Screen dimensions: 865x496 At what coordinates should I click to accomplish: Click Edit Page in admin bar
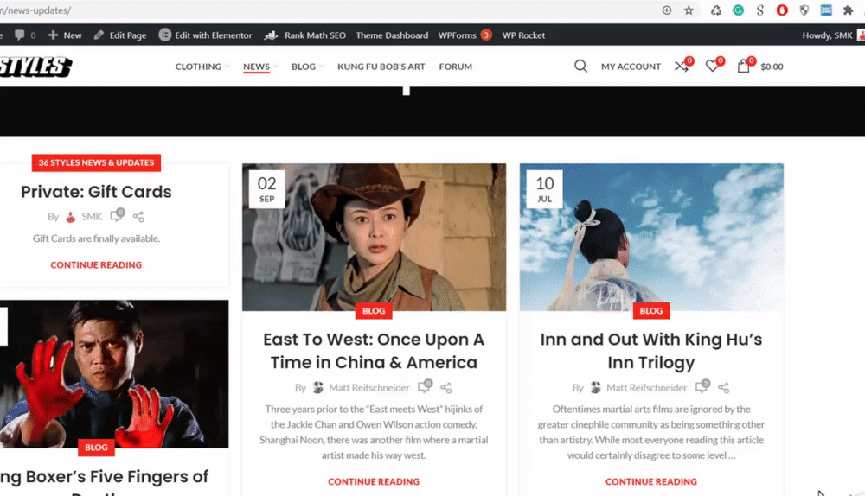120,35
